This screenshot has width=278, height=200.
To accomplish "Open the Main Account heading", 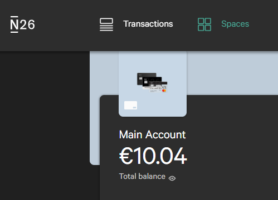I will [x=152, y=134].
